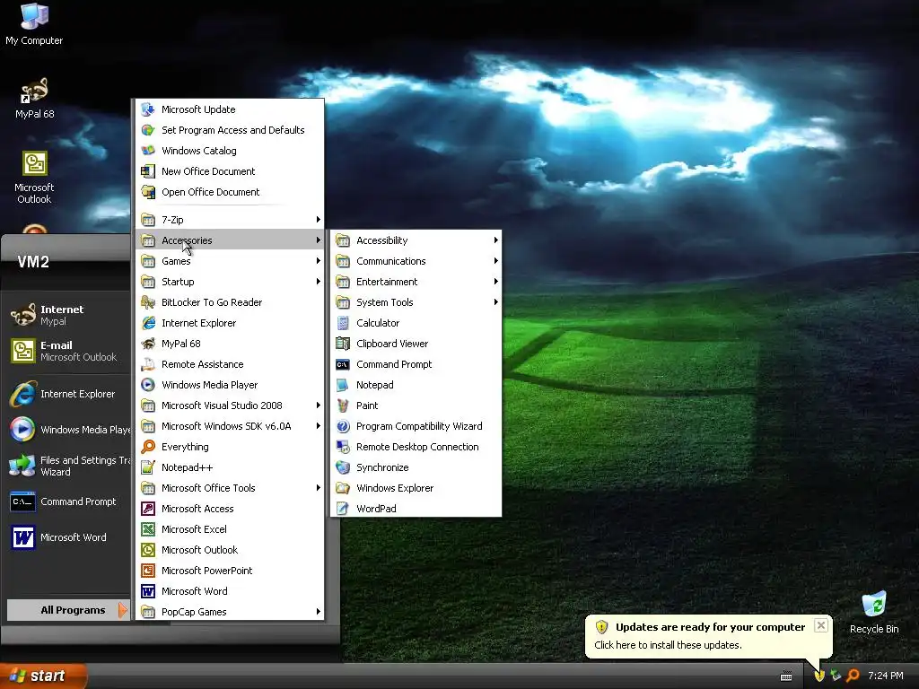Open Internet Explorer in Start menu left pane
This screenshot has height=689, width=919.
coord(69,394)
